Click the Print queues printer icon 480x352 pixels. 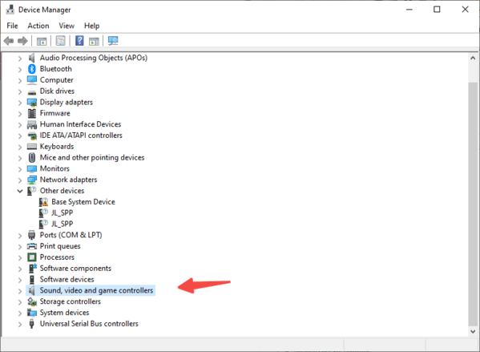[32, 246]
